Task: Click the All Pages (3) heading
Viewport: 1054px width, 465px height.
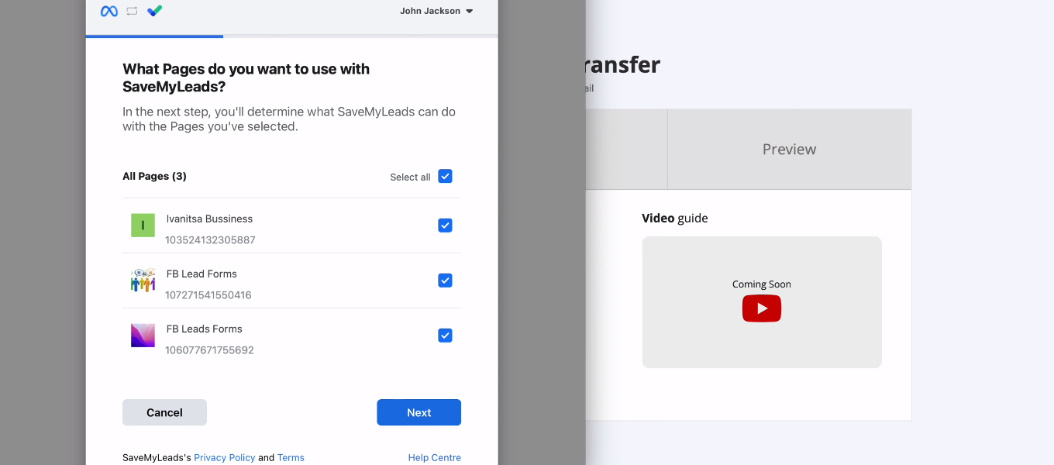Action: pos(154,176)
